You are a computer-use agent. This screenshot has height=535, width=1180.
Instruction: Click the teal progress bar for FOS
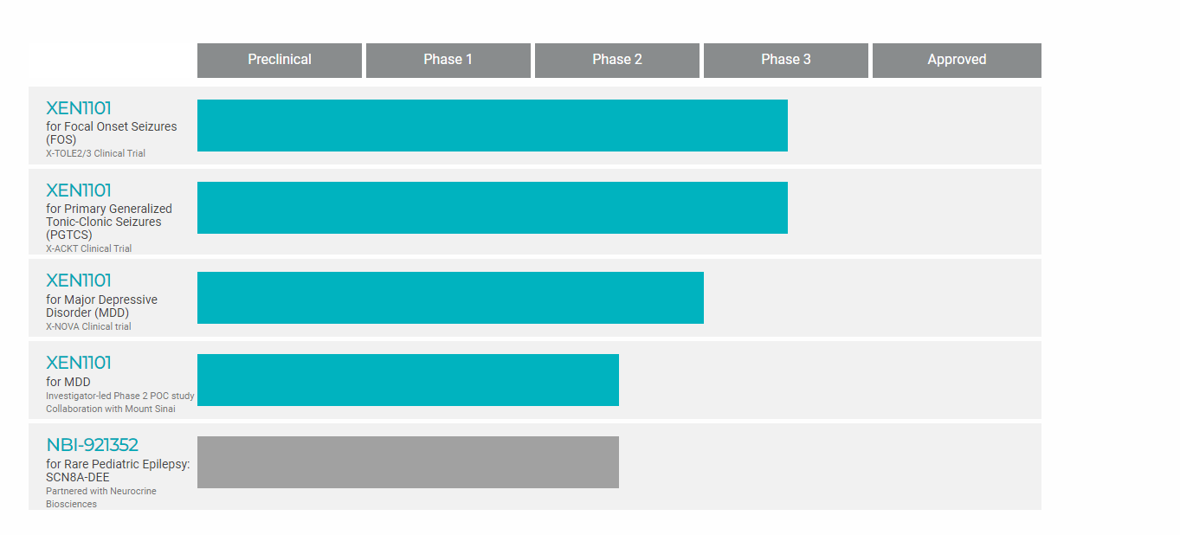point(492,126)
